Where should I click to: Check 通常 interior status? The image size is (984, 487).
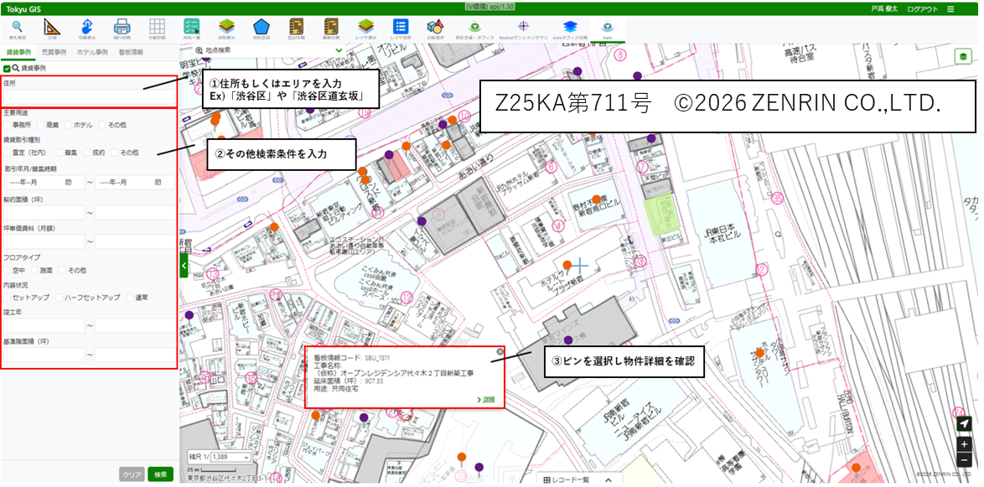(x=130, y=298)
